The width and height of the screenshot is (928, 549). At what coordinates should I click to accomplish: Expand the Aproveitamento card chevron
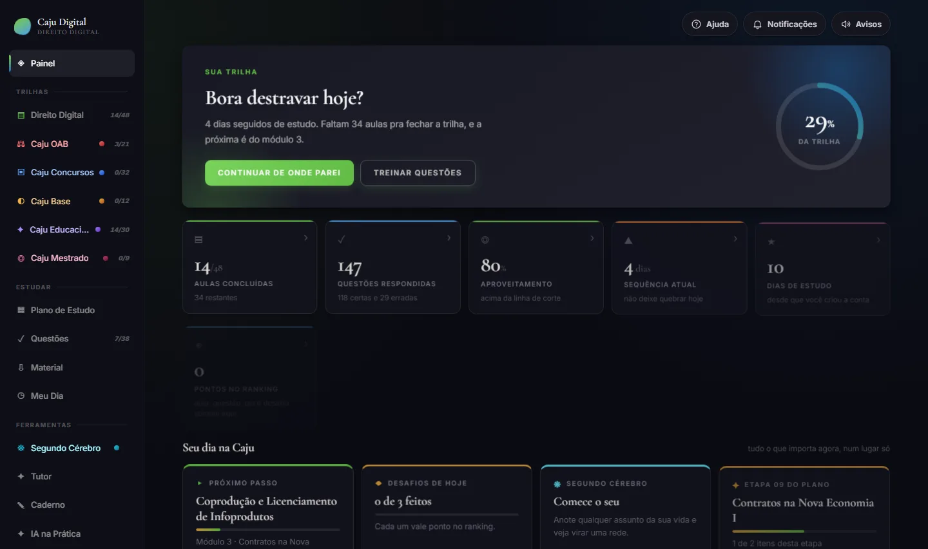pyautogui.click(x=592, y=238)
